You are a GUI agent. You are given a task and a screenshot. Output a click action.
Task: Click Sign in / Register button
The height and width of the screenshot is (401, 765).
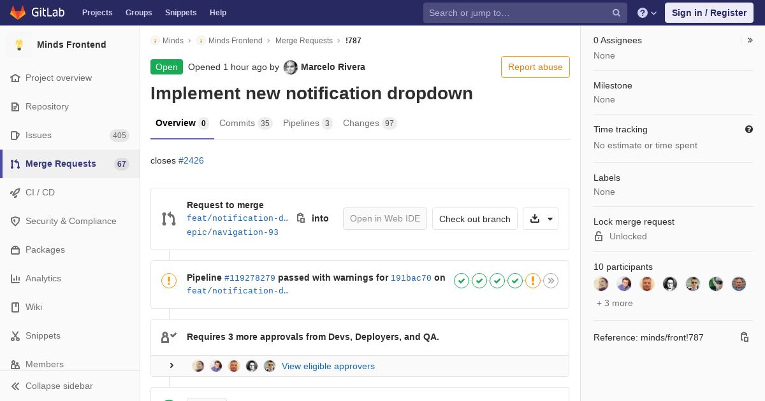click(x=709, y=13)
